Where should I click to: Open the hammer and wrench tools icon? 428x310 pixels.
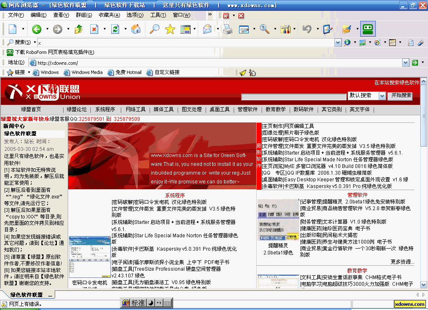click(x=285, y=29)
